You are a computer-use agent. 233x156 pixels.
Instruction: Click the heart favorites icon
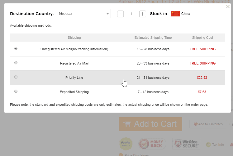(x=195, y=124)
